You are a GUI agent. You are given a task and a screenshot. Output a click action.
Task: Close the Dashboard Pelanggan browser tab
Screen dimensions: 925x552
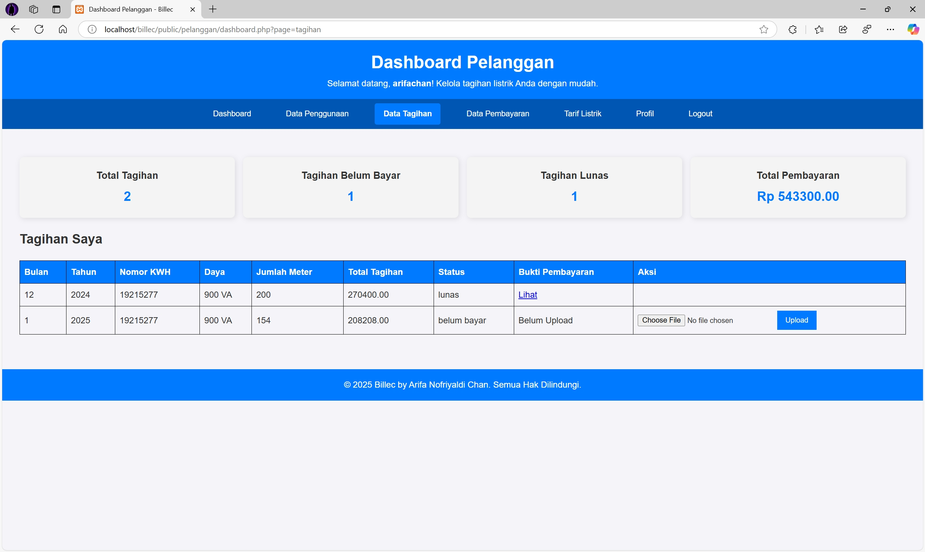click(193, 10)
